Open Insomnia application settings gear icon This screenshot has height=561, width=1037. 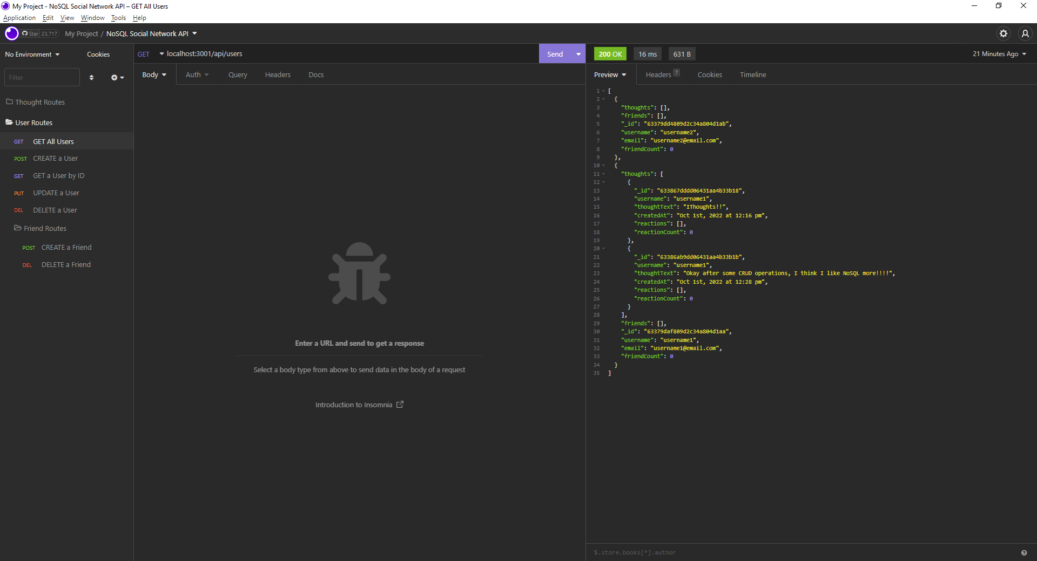click(1004, 33)
